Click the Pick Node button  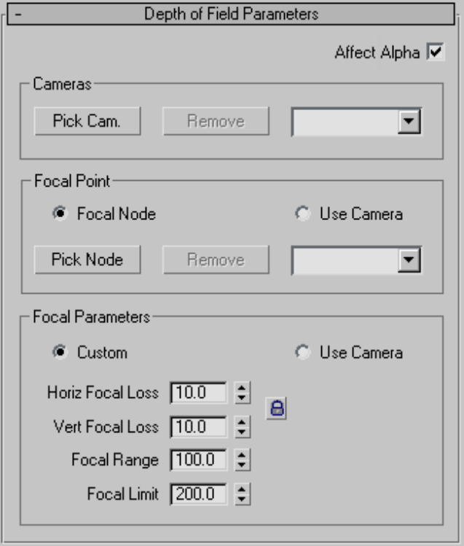point(87,260)
